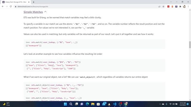This screenshot has height=107, width=191.
Task: Click the active Chrome taskbar icon
Action: click(x=126, y=104)
